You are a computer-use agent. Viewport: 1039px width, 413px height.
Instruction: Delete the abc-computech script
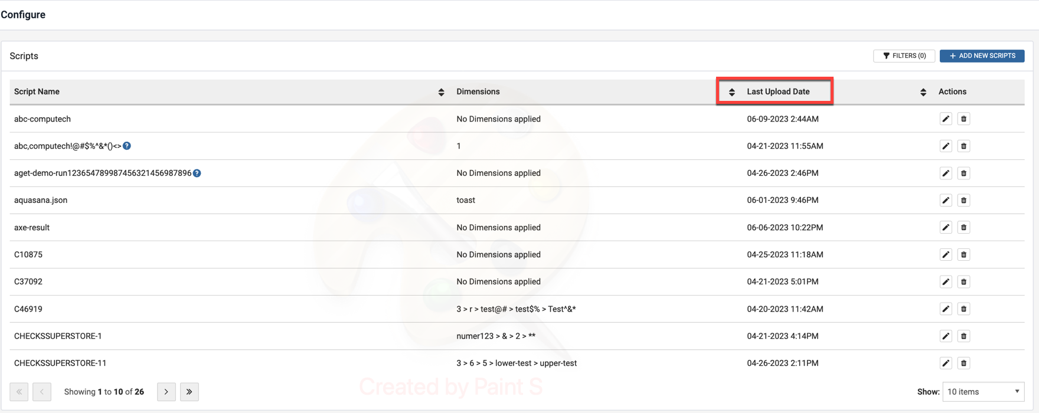[x=963, y=119]
